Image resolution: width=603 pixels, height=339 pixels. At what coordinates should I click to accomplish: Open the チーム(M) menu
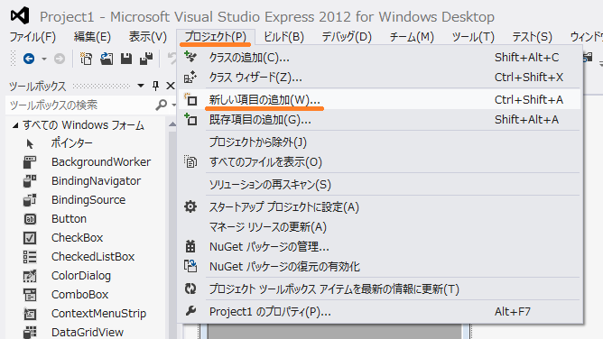point(412,37)
